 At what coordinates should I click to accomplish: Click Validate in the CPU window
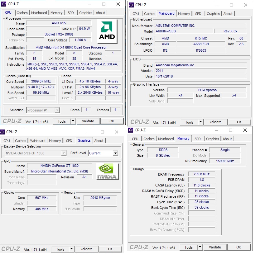point(88,121)
